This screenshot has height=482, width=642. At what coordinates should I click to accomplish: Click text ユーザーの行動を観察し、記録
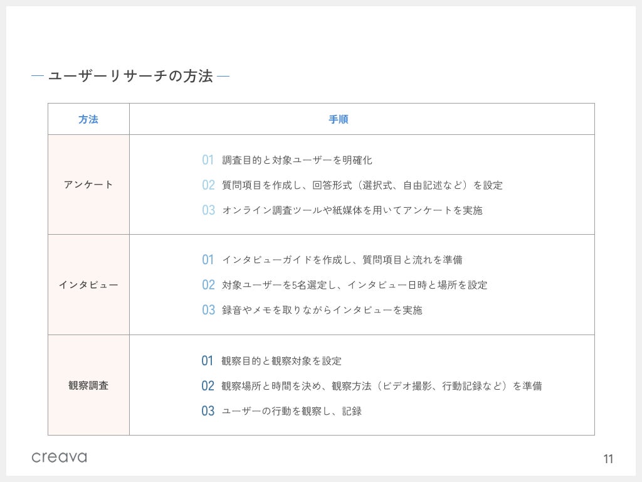pos(292,411)
